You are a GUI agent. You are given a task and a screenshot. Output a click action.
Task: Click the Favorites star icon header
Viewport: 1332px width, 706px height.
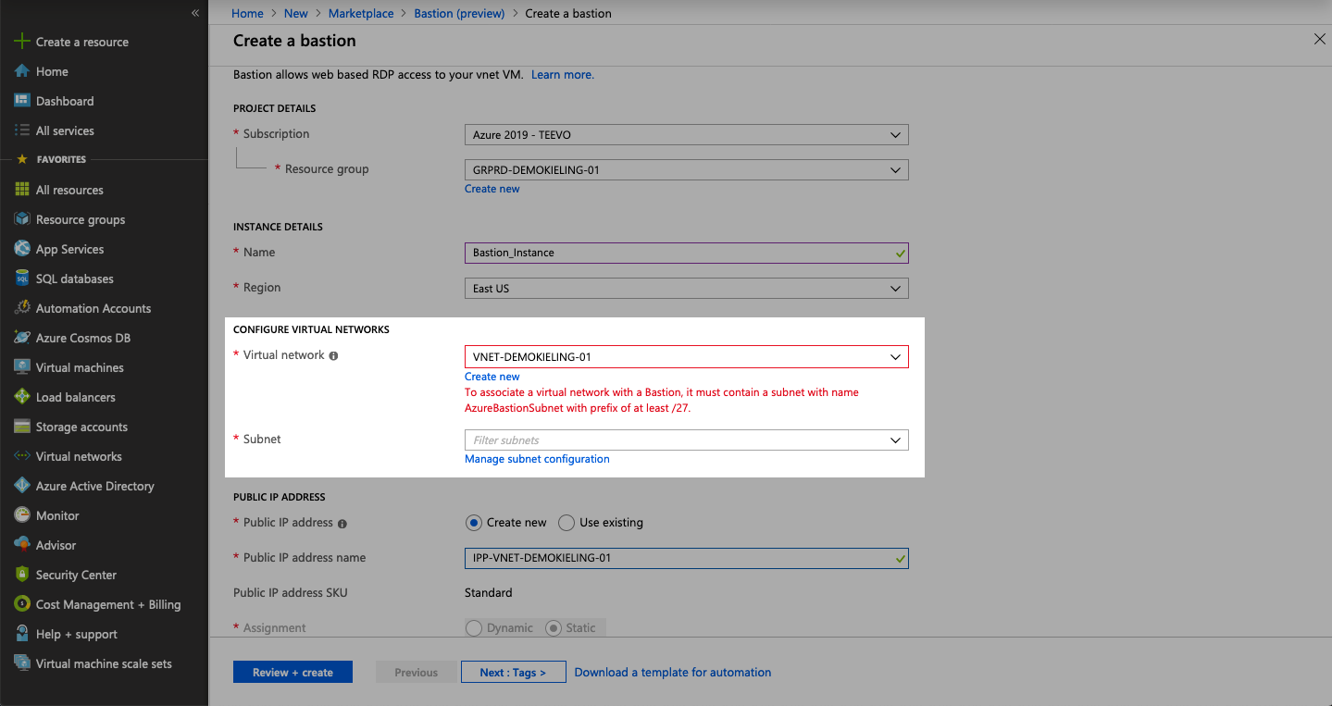(x=22, y=159)
